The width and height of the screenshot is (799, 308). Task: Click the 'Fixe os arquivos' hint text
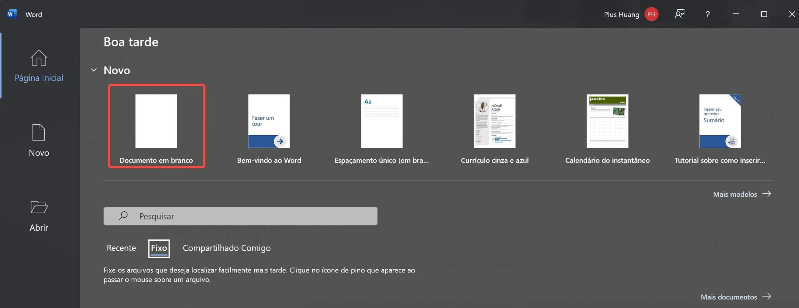click(x=259, y=275)
